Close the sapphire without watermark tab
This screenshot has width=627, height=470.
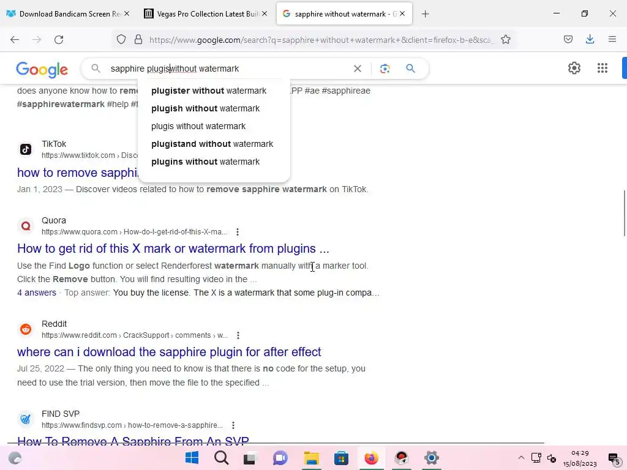tap(402, 13)
